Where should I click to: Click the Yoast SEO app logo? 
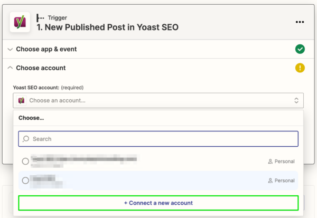[20, 22]
